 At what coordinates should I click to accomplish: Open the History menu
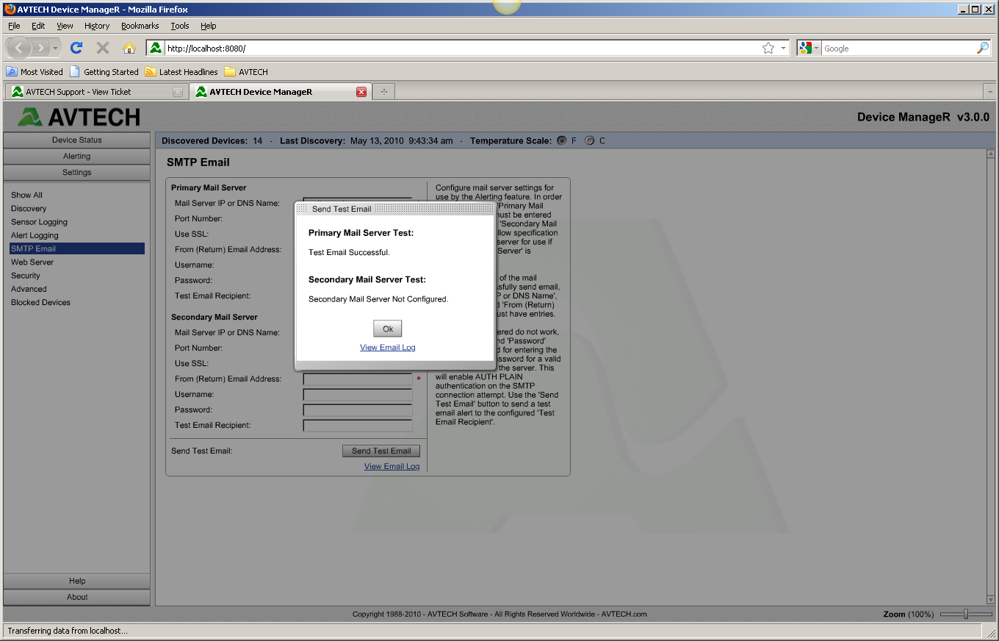[x=97, y=26]
